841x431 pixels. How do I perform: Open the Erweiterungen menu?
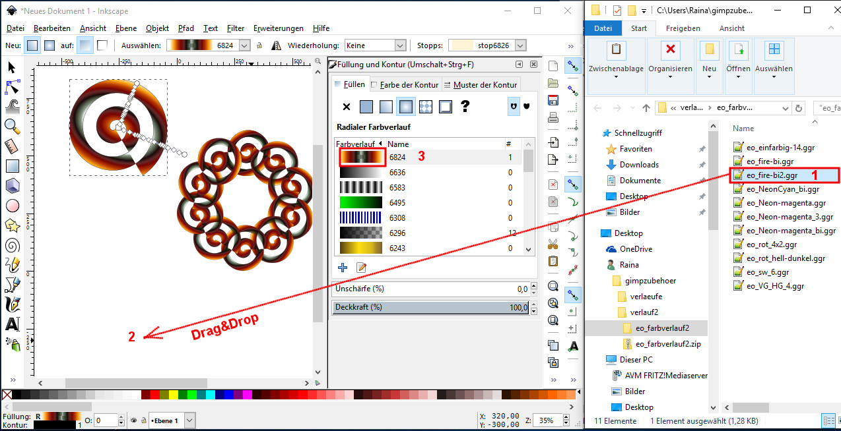coord(279,28)
